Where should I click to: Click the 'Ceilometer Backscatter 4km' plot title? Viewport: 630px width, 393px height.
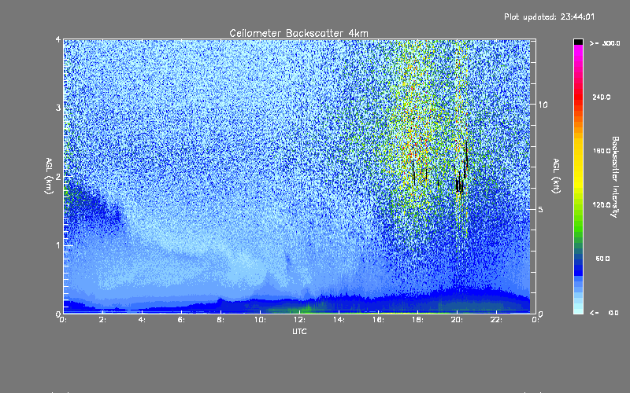click(x=298, y=33)
